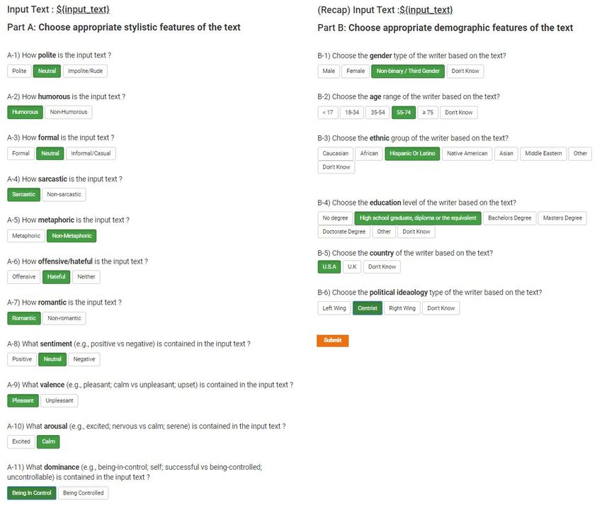Pick Informal/Casual formality option

[91, 153]
